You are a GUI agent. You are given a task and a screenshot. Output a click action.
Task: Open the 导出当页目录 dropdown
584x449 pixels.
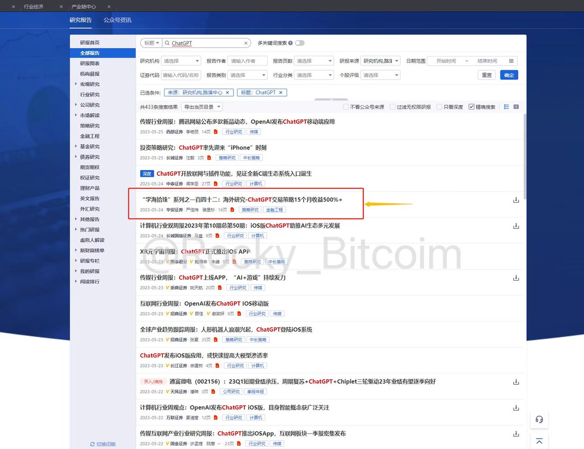click(201, 107)
